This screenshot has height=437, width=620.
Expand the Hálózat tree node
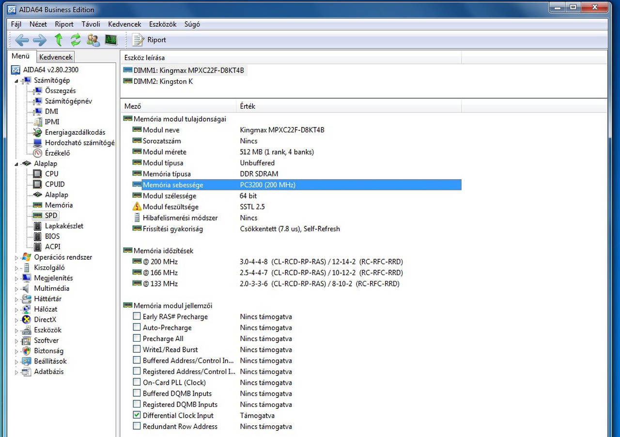click(16, 310)
